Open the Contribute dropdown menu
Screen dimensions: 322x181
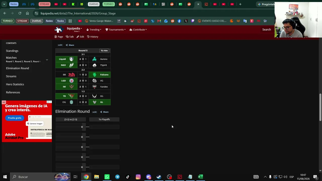[x=138, y=30]
